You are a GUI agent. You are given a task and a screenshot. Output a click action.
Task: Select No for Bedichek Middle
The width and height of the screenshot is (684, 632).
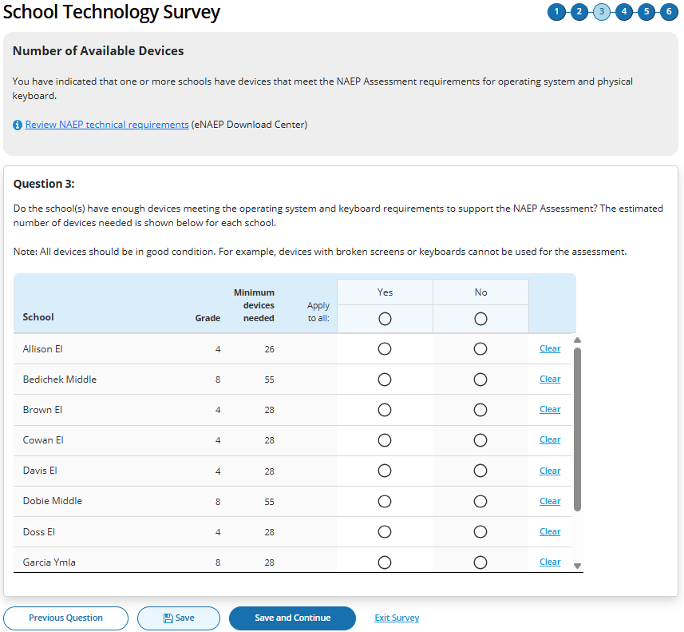[480, 380]
